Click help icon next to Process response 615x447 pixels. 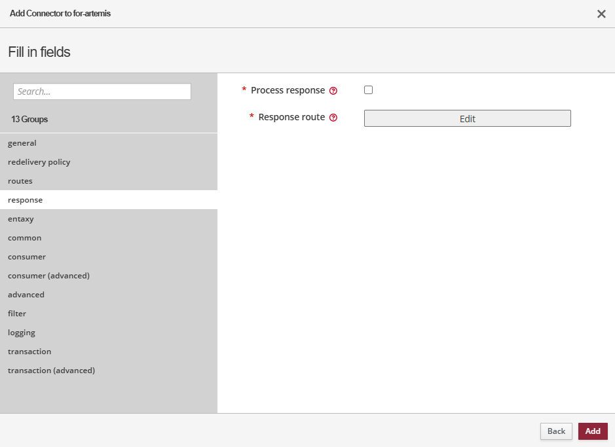pos(333,91)
